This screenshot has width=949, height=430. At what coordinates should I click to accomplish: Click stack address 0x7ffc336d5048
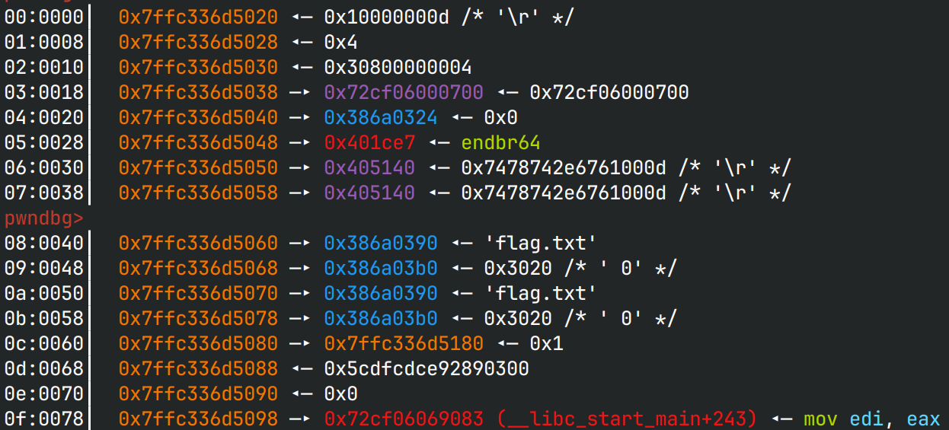(x=198, y=142)
